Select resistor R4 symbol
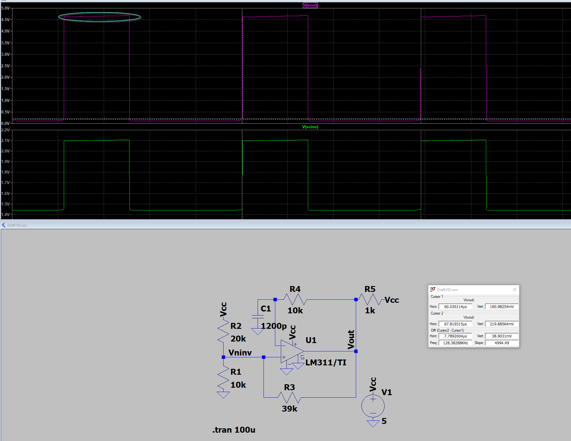This screenshot has width=571, height=441. click(295, 300)
